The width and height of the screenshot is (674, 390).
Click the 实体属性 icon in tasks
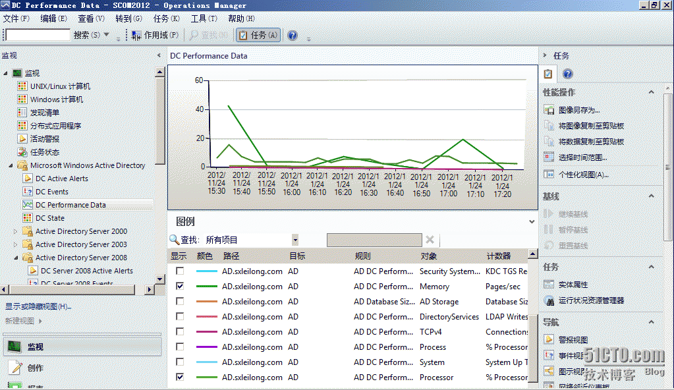pos(549,285)
